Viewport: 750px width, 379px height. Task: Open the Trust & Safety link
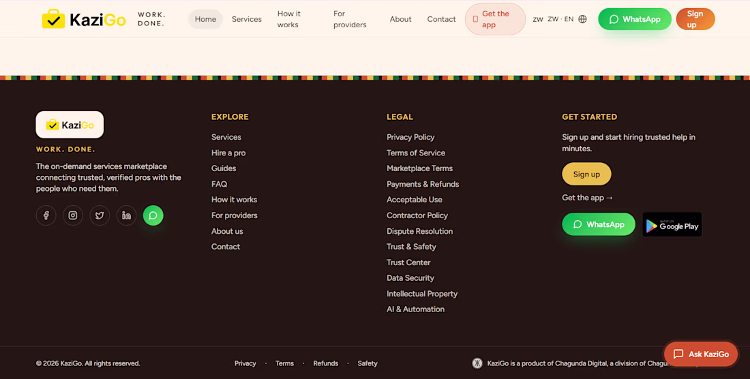pyautogui.click(x=411, y=247)
